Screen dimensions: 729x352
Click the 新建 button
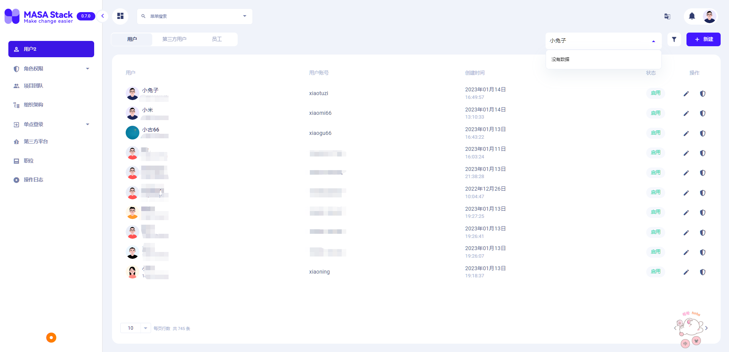click(x=703, y=39)
